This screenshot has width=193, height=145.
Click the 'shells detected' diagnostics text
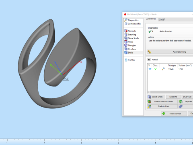(x=166, y=31)
